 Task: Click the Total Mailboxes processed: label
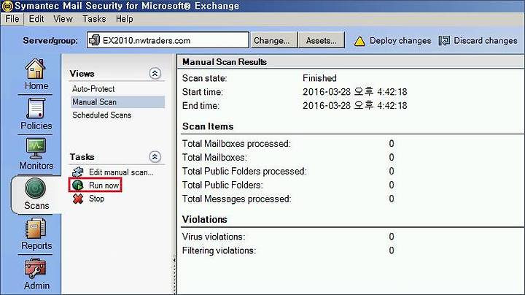pos(236,143)
